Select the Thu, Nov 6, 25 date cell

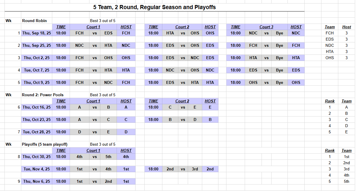click(37, 181)
